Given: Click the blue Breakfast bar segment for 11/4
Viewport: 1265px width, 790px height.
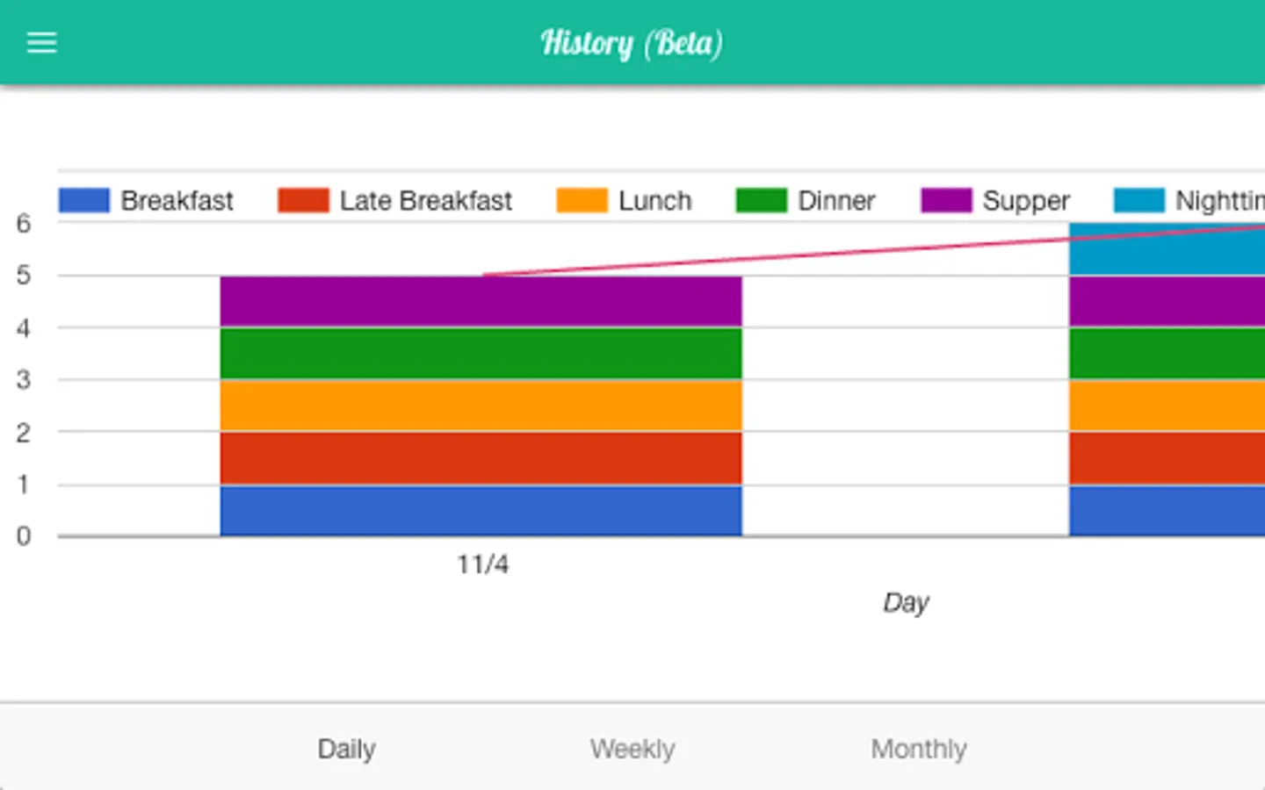Looking at the screenshot, I should [481, 510].
